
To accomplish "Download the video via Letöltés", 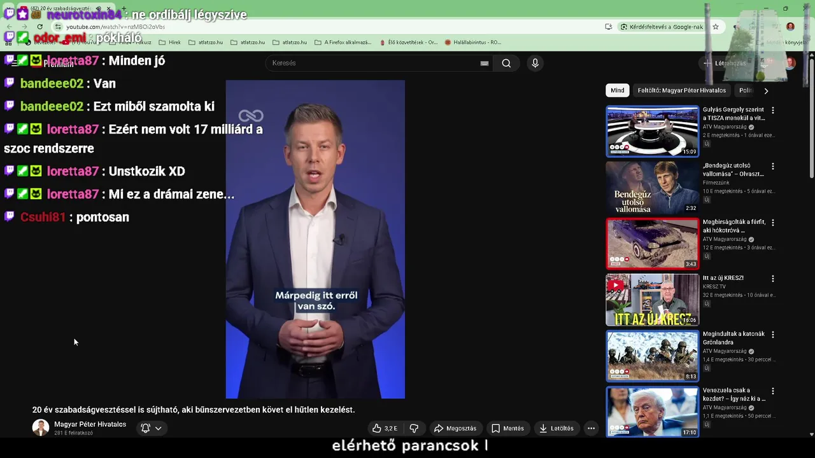I will click(556, 428).
